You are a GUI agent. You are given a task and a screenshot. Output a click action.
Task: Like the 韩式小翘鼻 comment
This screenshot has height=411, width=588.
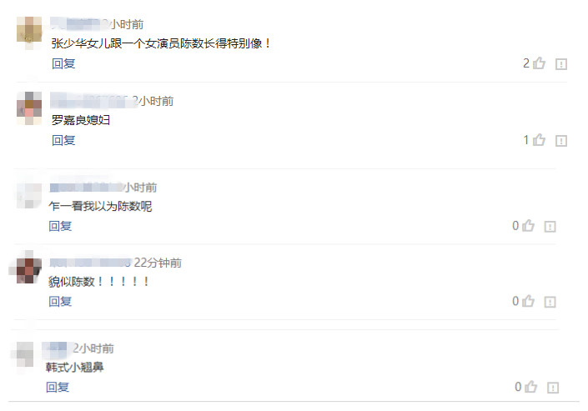click(x=530, y=386)
